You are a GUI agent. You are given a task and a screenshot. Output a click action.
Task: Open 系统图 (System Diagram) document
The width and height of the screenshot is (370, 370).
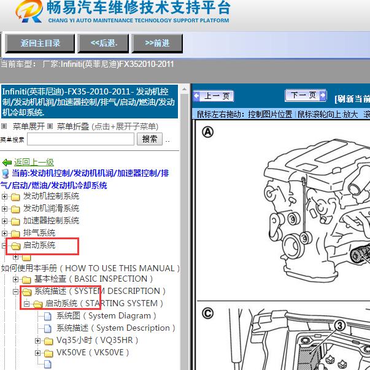pos(106,316)
